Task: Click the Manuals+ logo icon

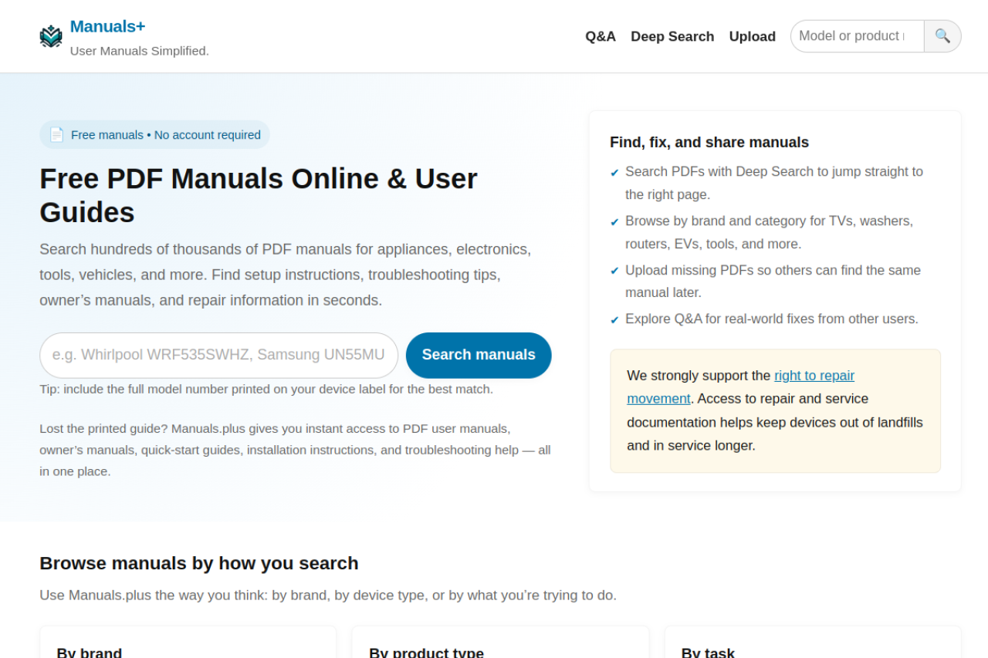Action: [x=51, y=36]
